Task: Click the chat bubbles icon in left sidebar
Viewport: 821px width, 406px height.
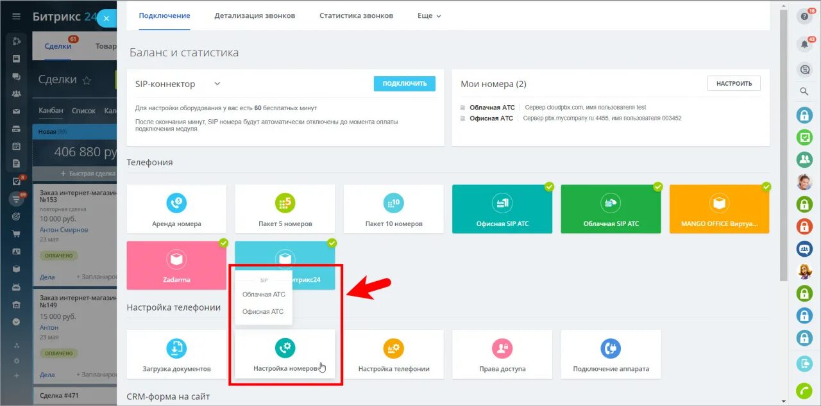Action: click(x=17, y=76)
